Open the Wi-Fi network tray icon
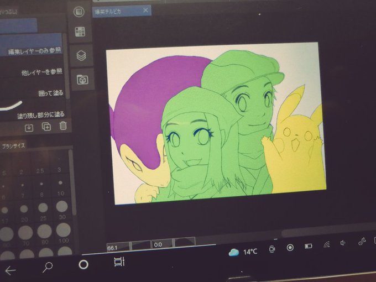The height and width of the screenshot is (282, 376). coord(326,244)
